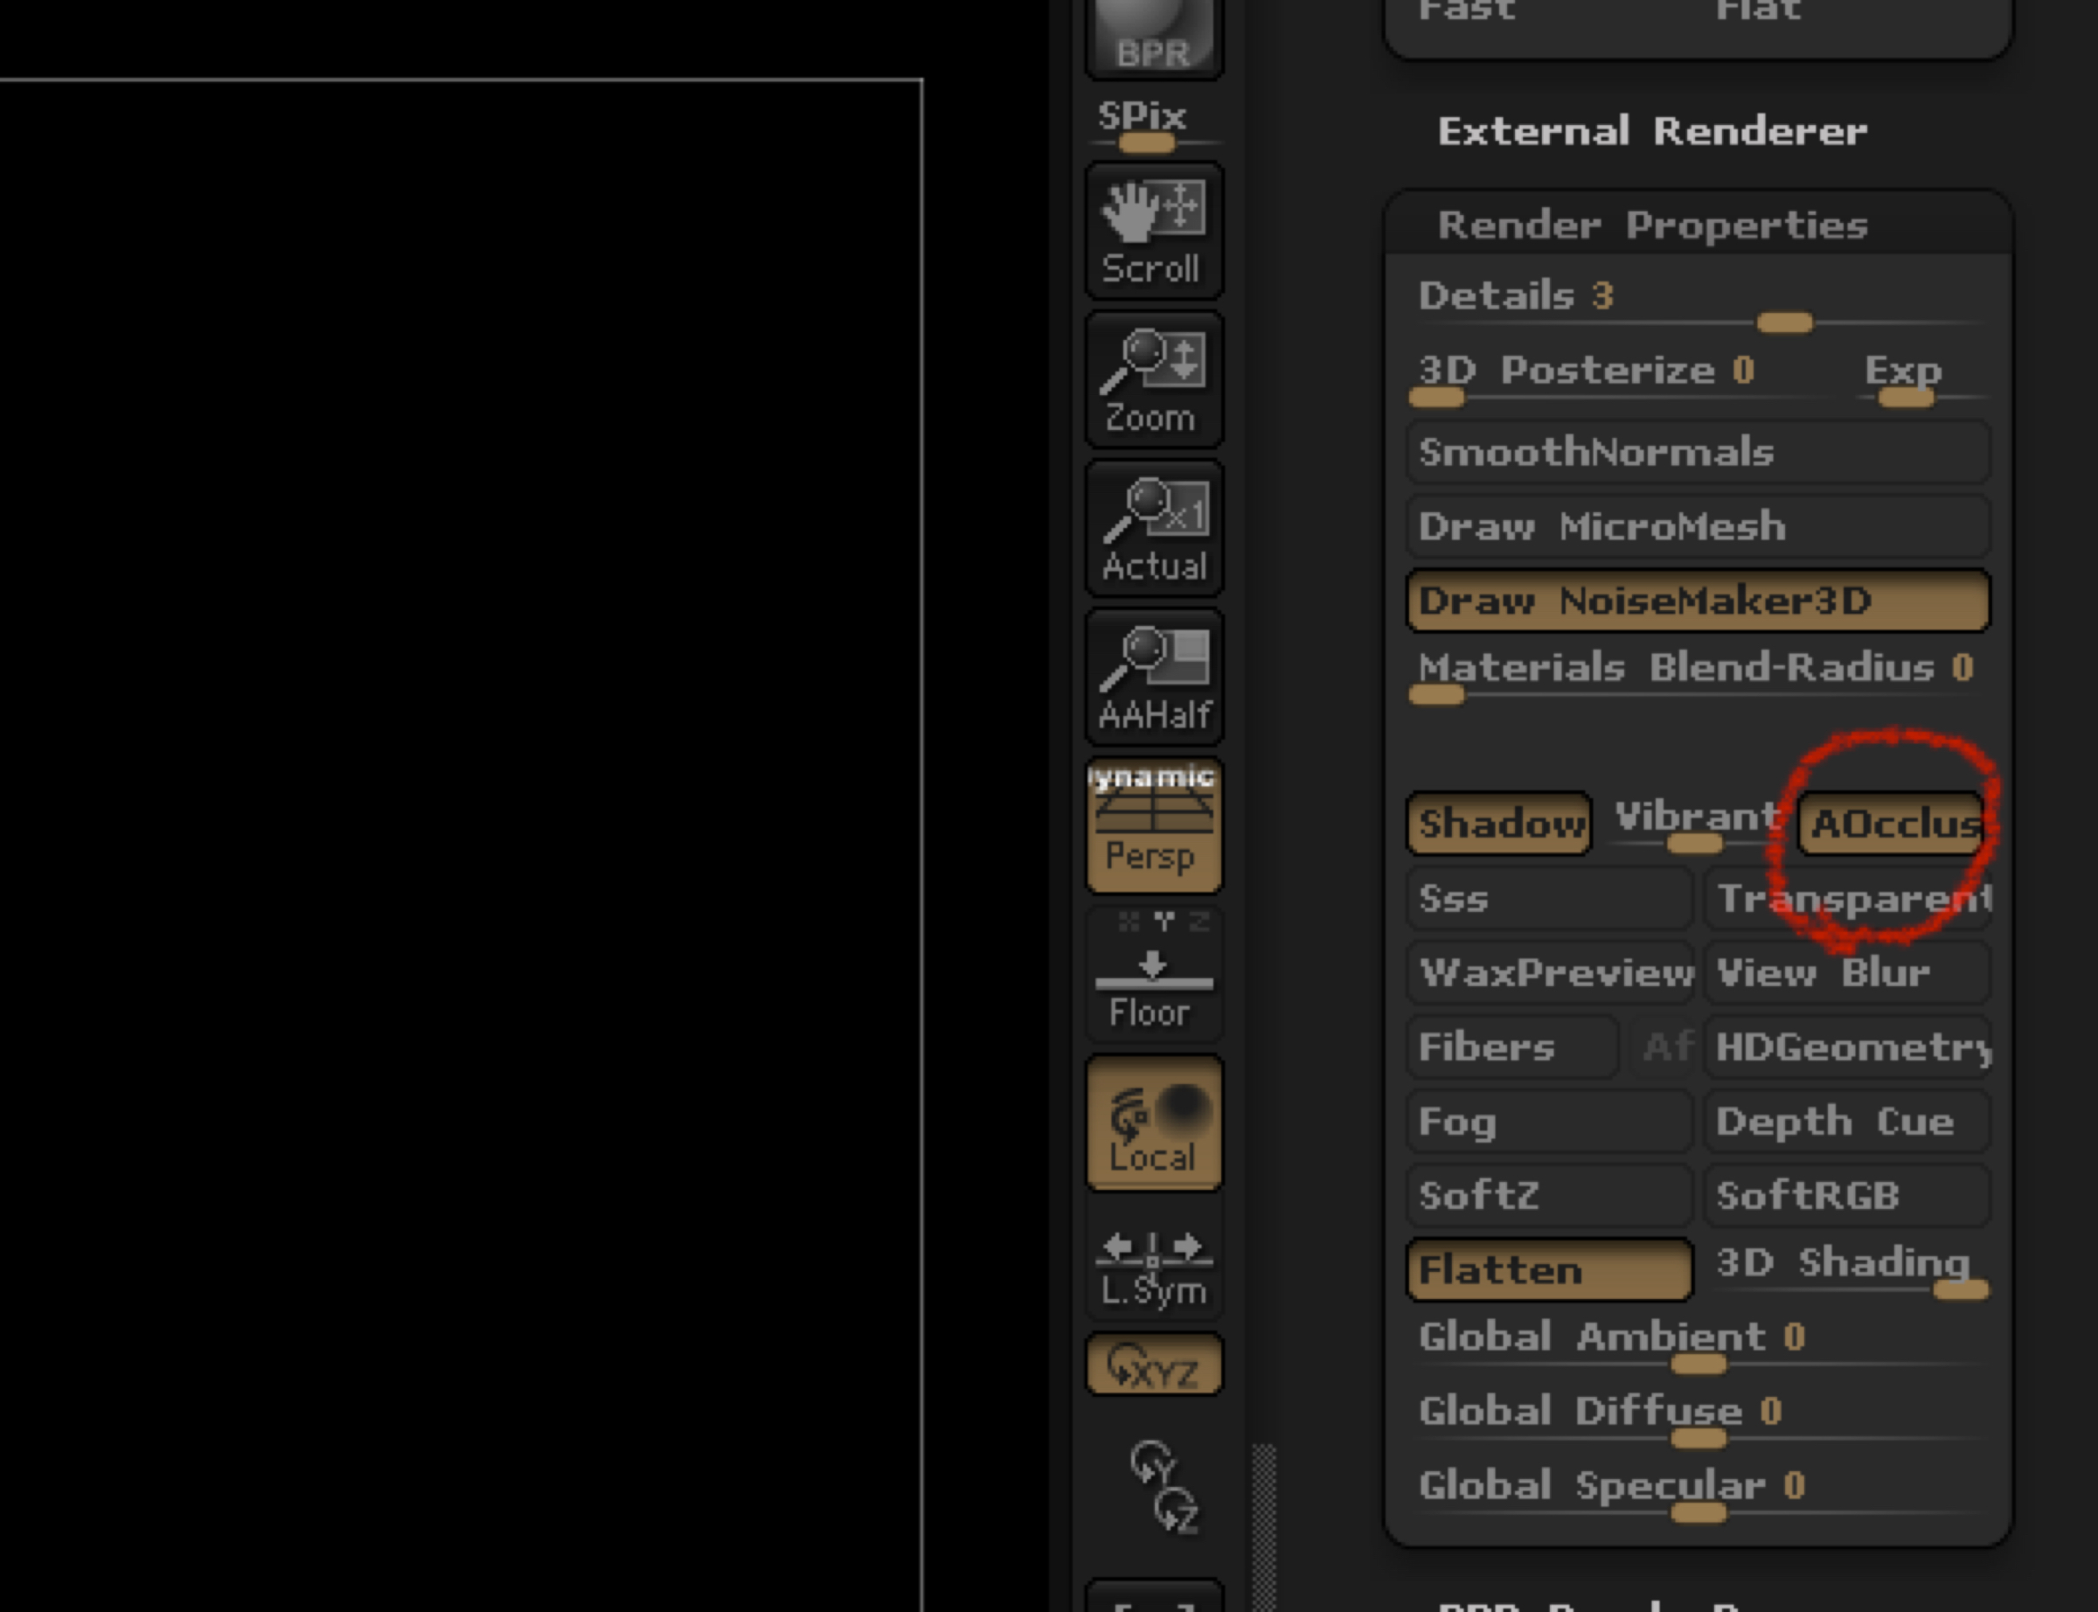Screen dimensions: 2098x1612
Task: Enable Draw MicroMesh button
Action: point(1698,525)
